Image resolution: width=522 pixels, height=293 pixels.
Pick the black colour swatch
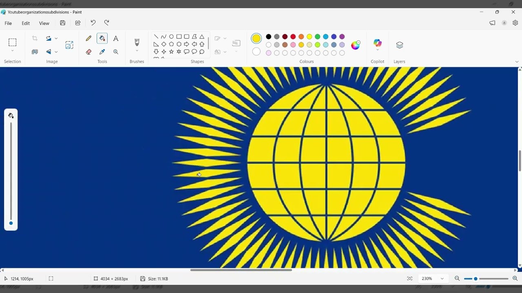pos(269,37)
